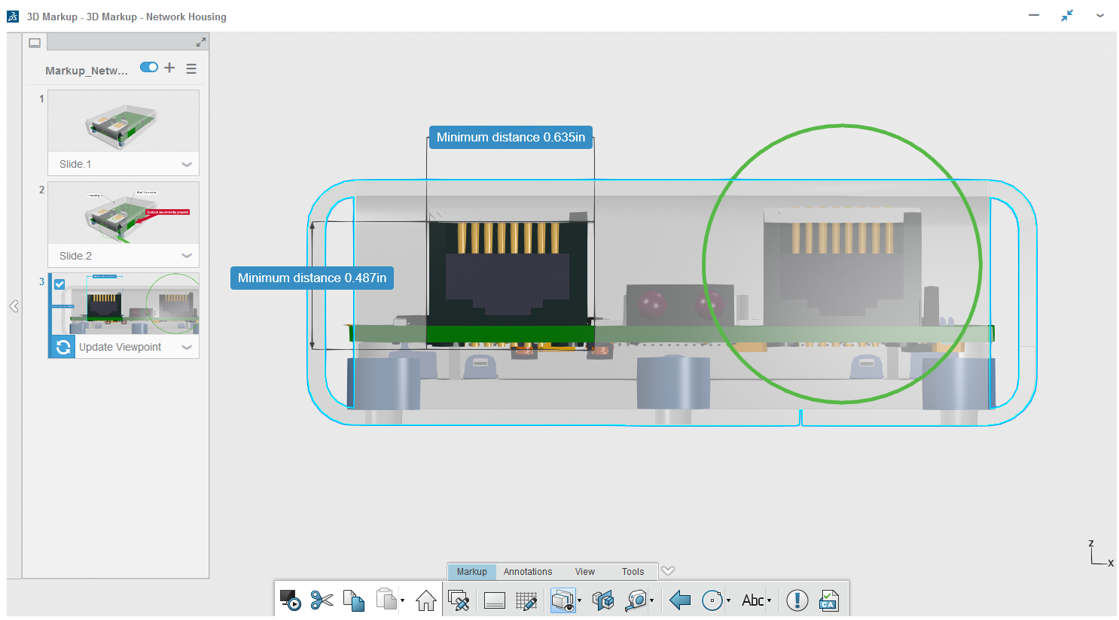Click the grid sketch pencil icon
The width and height of the screenshot is (1119, 620).
[526, 600]
